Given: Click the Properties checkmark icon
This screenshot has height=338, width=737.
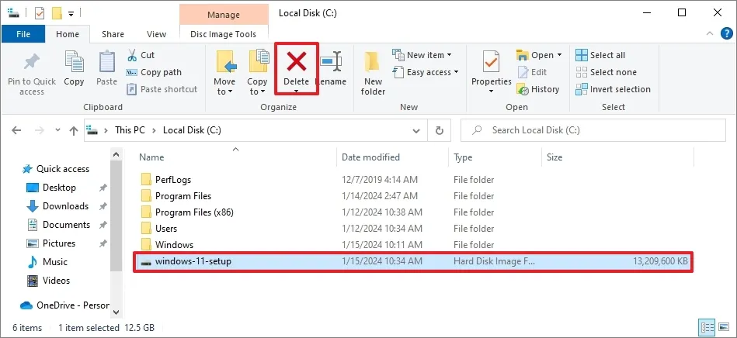Looking at the screenshot, I should pos(491,62).
